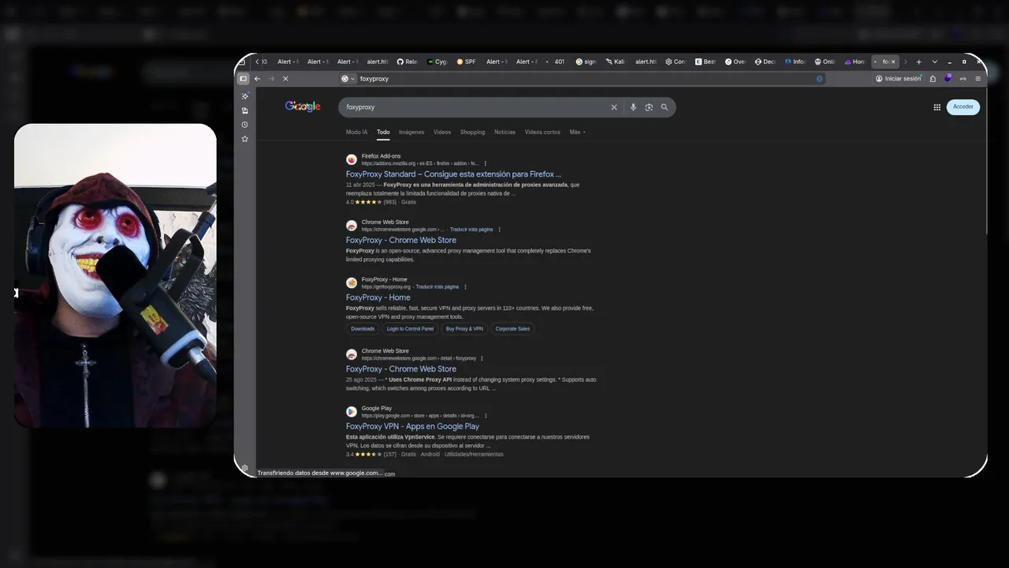
Task: Open the bookmarks star sidebar icon
Action: click(244, 139)
